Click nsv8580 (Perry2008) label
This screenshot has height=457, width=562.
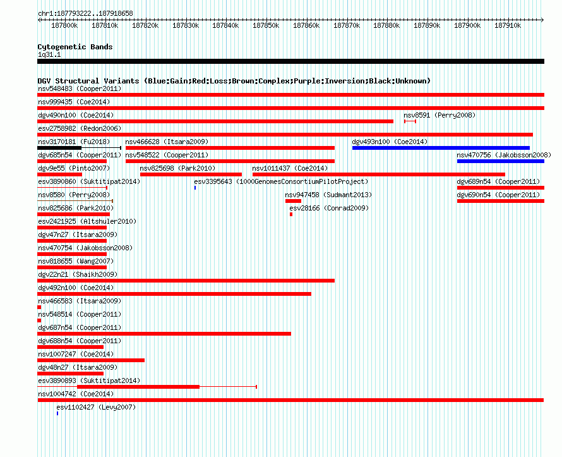pos(74,195)
